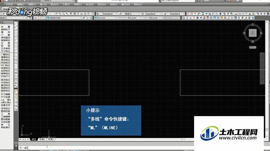Open the 自定义 workspace dropdown
This screenshot has height=151, width=270.
23,18
